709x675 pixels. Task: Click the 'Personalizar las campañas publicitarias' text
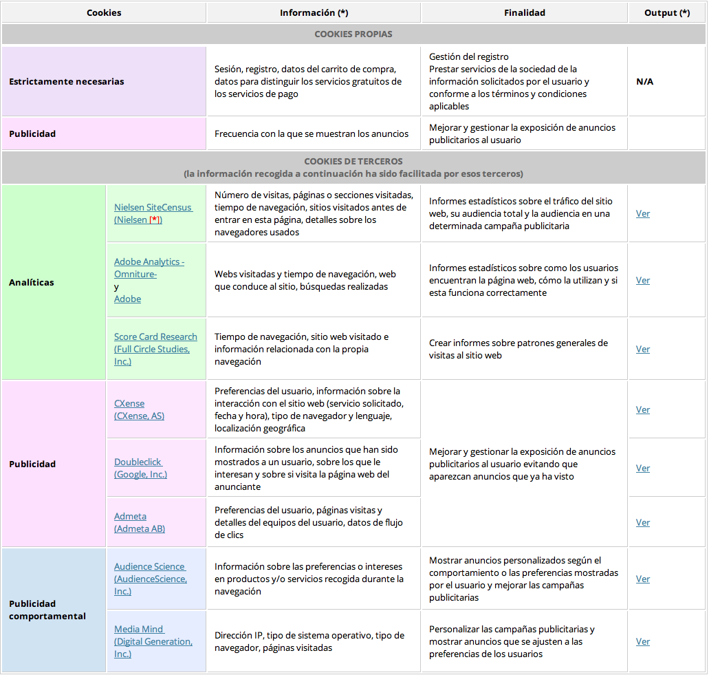tap(512, 641)
